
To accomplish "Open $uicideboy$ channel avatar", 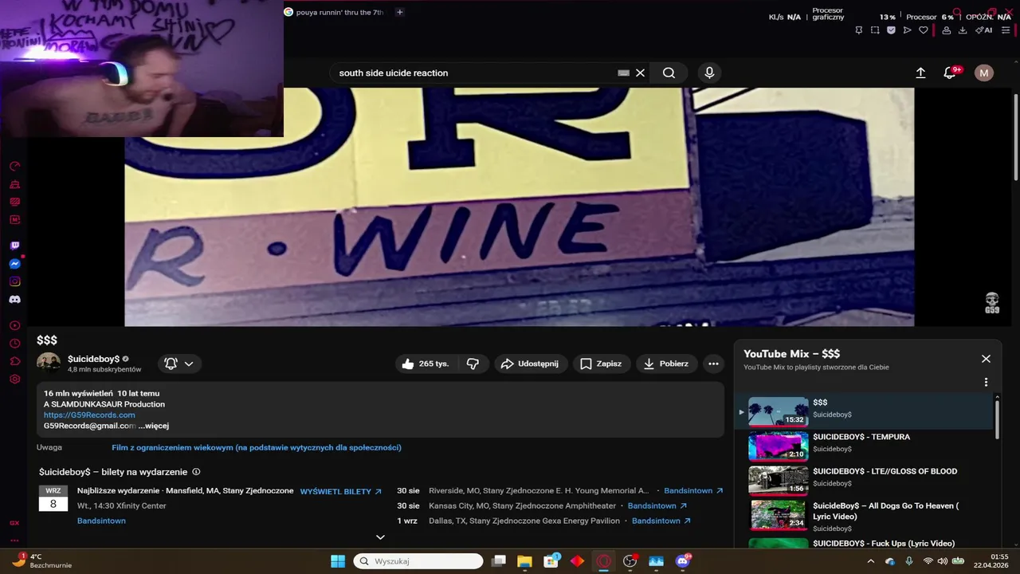I will coord(49,364).
